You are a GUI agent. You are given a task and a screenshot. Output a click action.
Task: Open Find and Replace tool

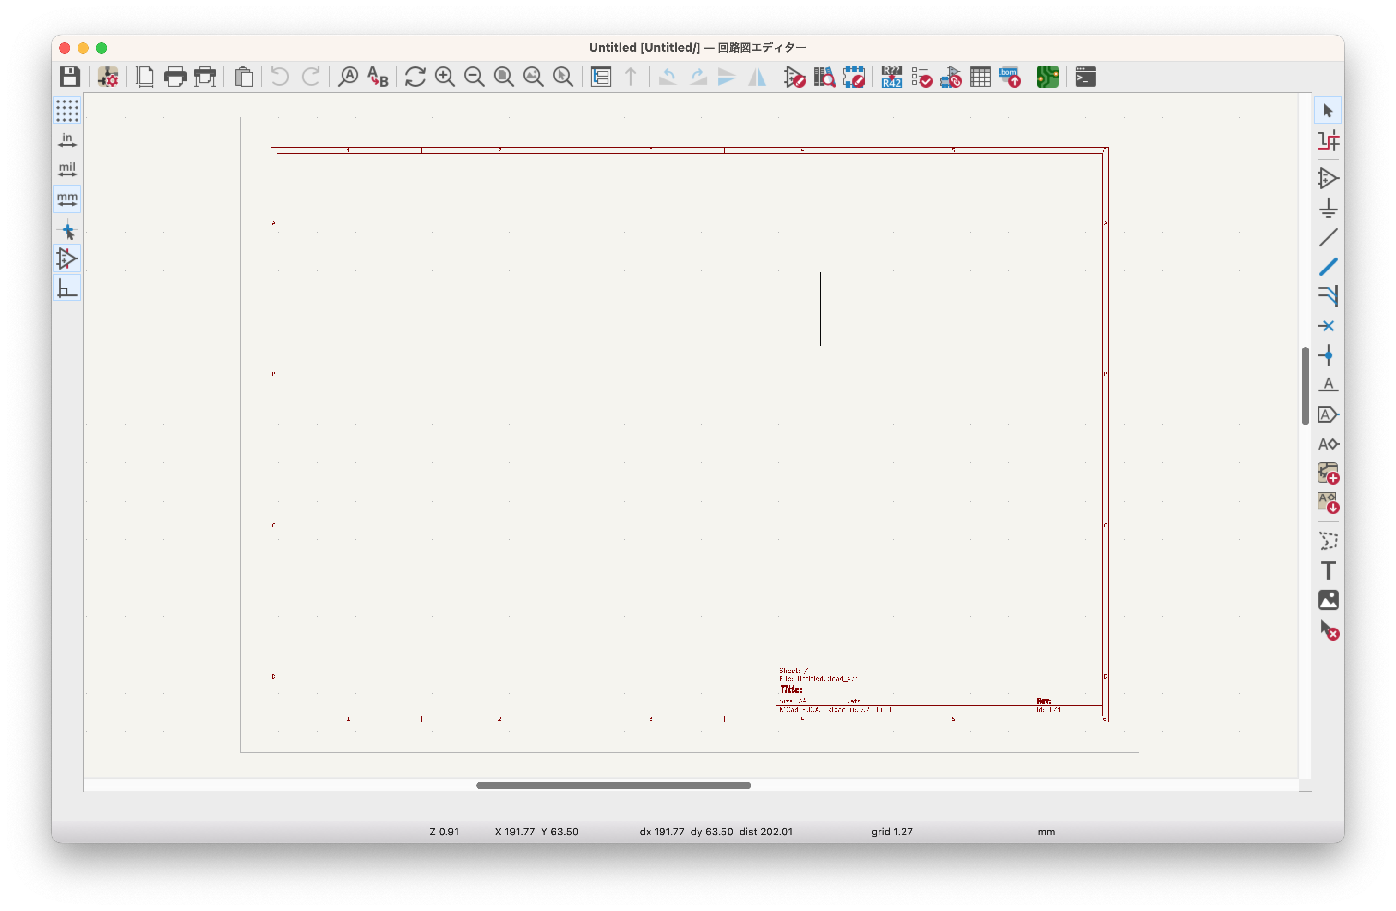click(378, 77)
